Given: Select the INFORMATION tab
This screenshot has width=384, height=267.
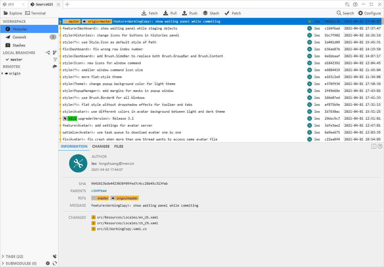Looking at the screenshot, I should [74, 147].
